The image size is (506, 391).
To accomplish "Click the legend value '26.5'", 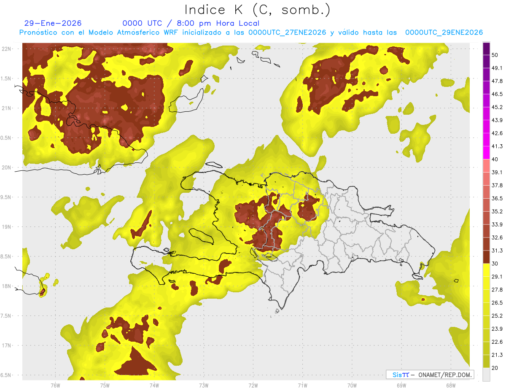I will [497, 303].
